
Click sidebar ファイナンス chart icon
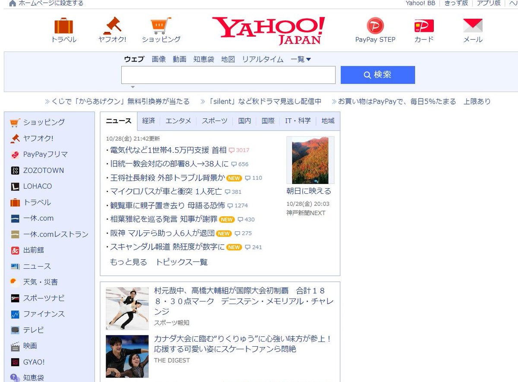point(15,314)
